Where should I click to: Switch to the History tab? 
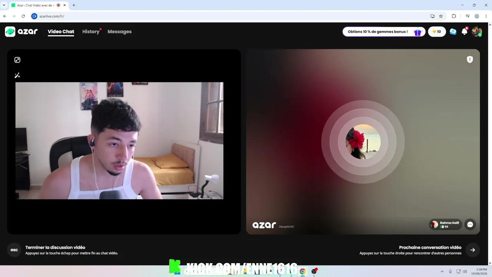(91, 32)
